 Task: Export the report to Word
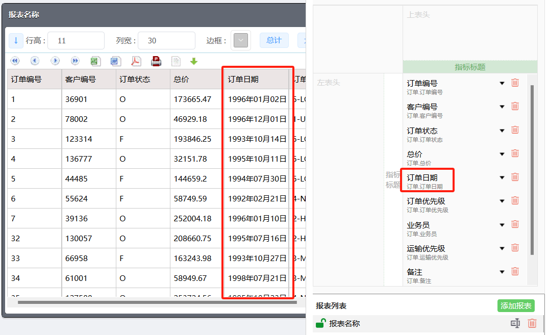[116, 61]
